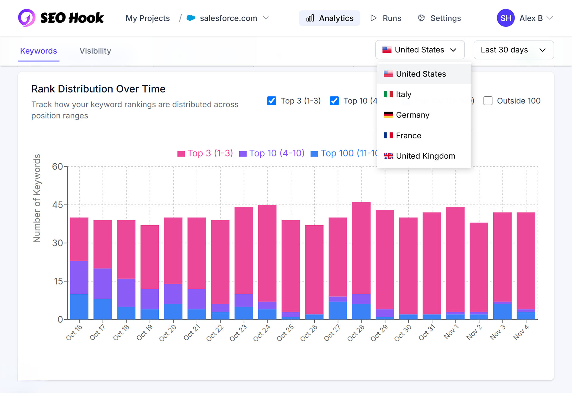
Task: Uncheck the Top 3 (1-3) checkbox
Action: click(272, 101)
